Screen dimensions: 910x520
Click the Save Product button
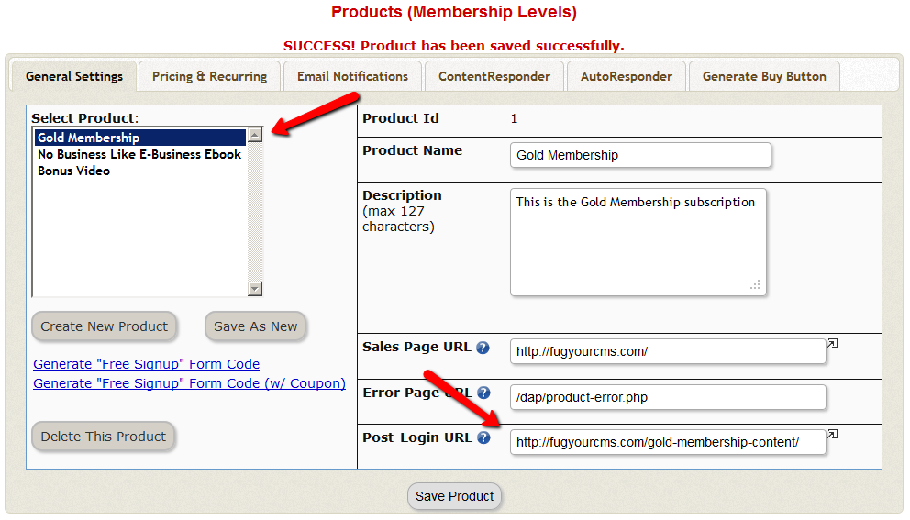click(x=455, y=496)
